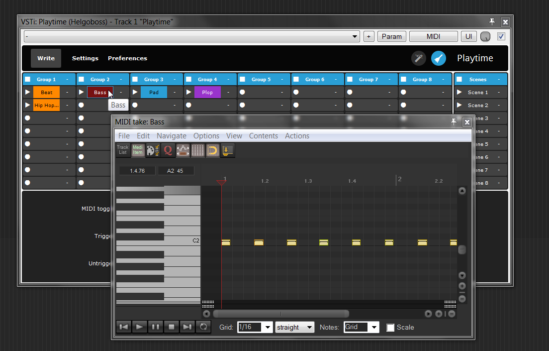549x351 pixels.
Task: Open Playtime Settings
Action: tap(85, 58)
